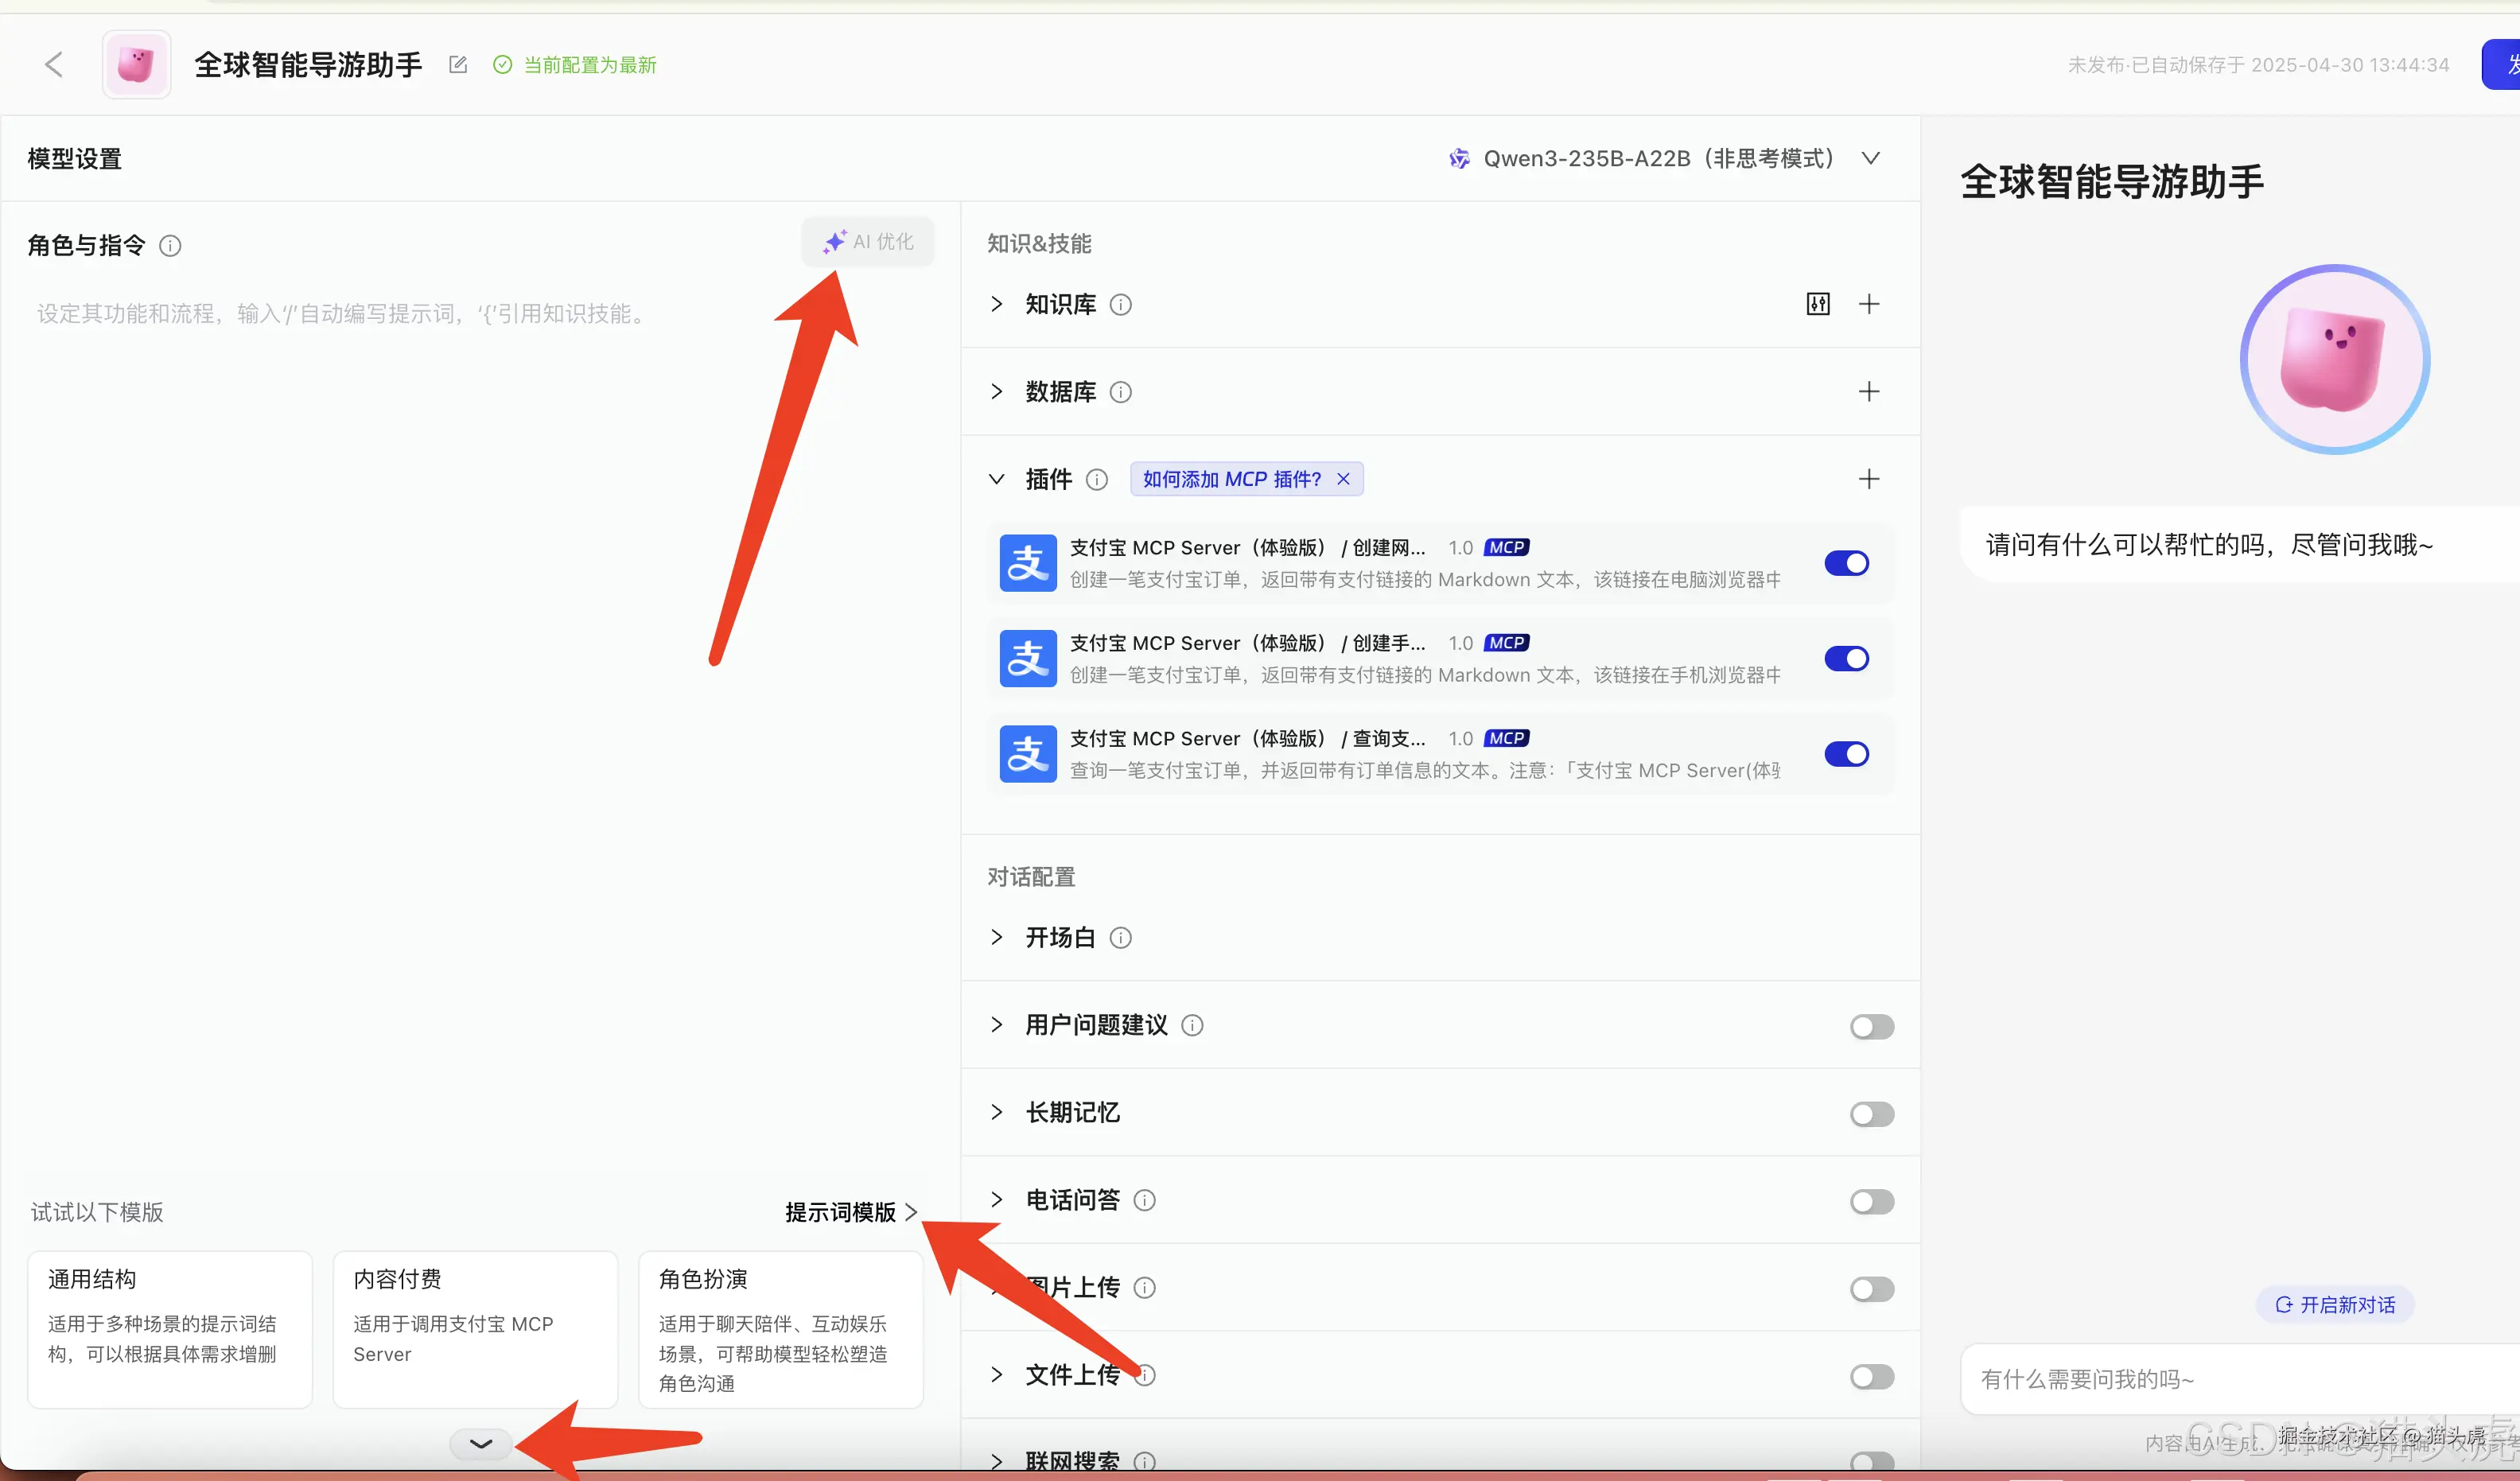Select the 通用结构 template card
2520x1481 pixels.
169,1328
